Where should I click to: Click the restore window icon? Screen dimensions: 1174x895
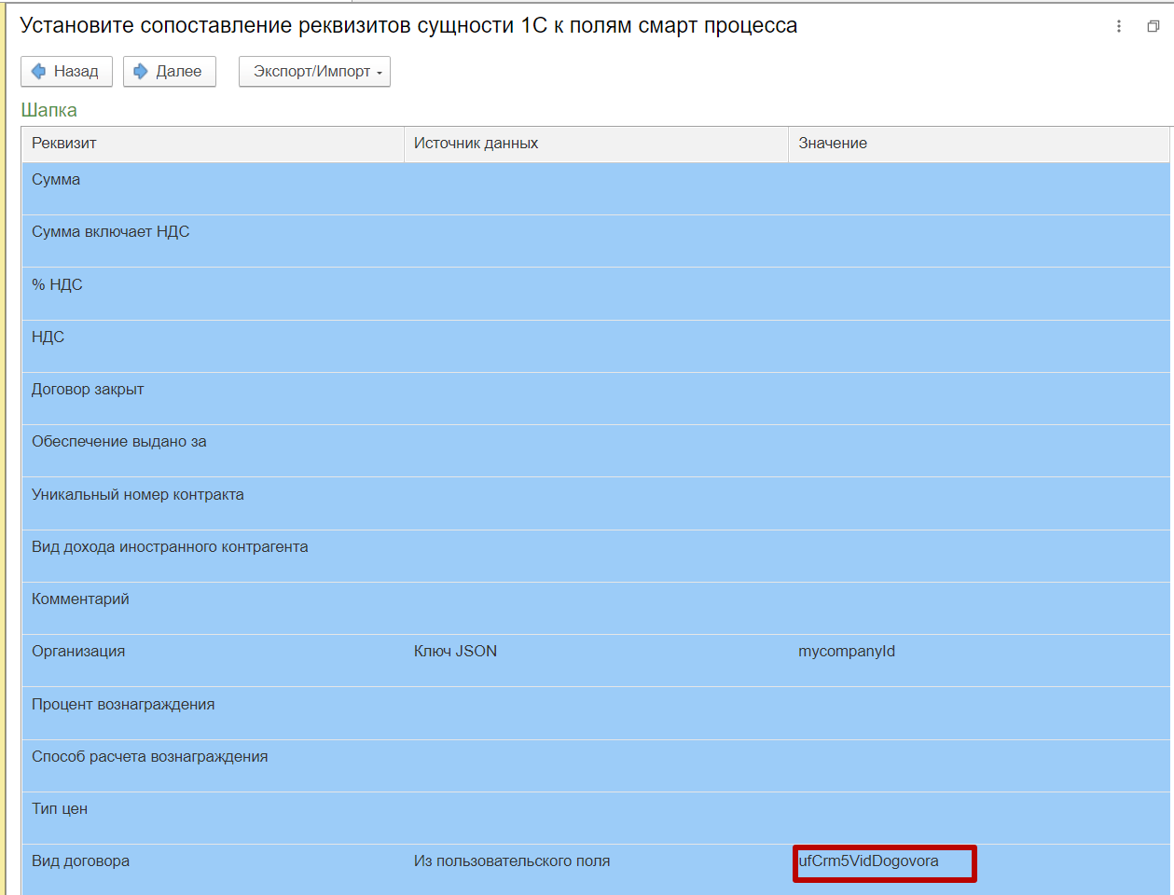(x=1153, y=26)
